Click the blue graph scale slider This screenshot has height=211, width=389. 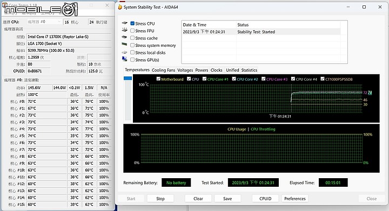coord(128,79)
